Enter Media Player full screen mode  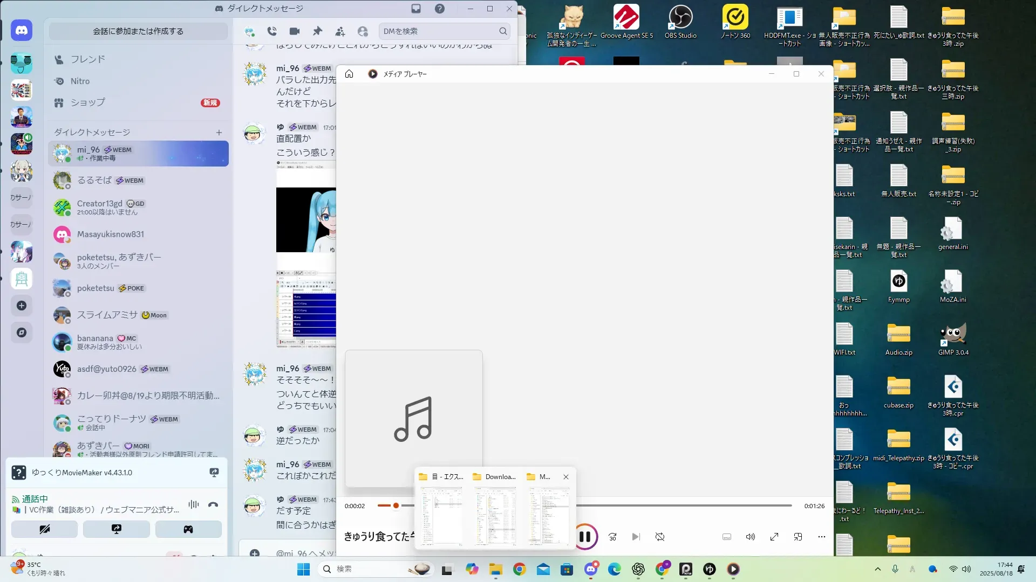point(774,537)
